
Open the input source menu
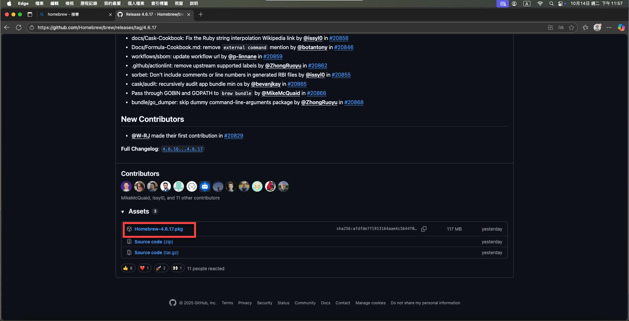coord(527,4)
